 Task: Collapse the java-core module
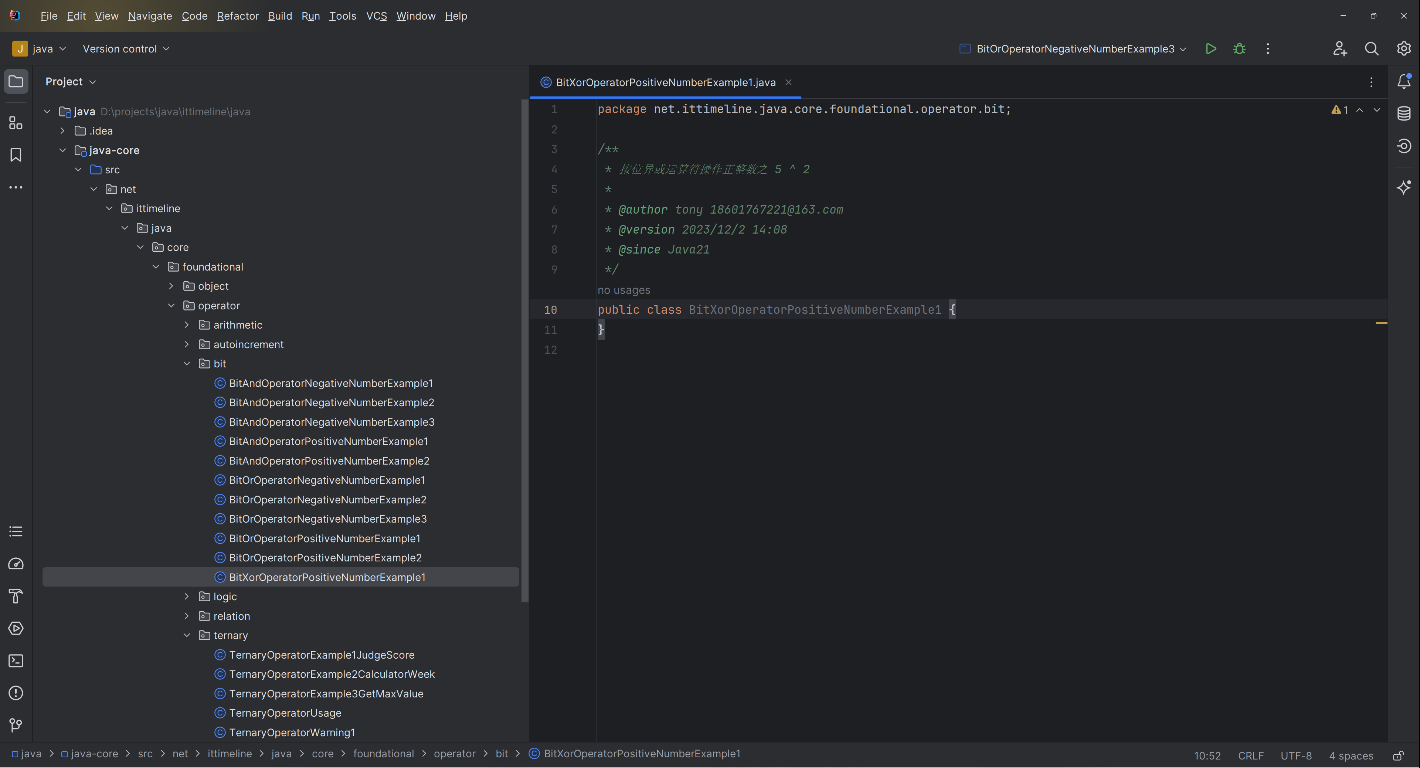(x=62, y=150)
